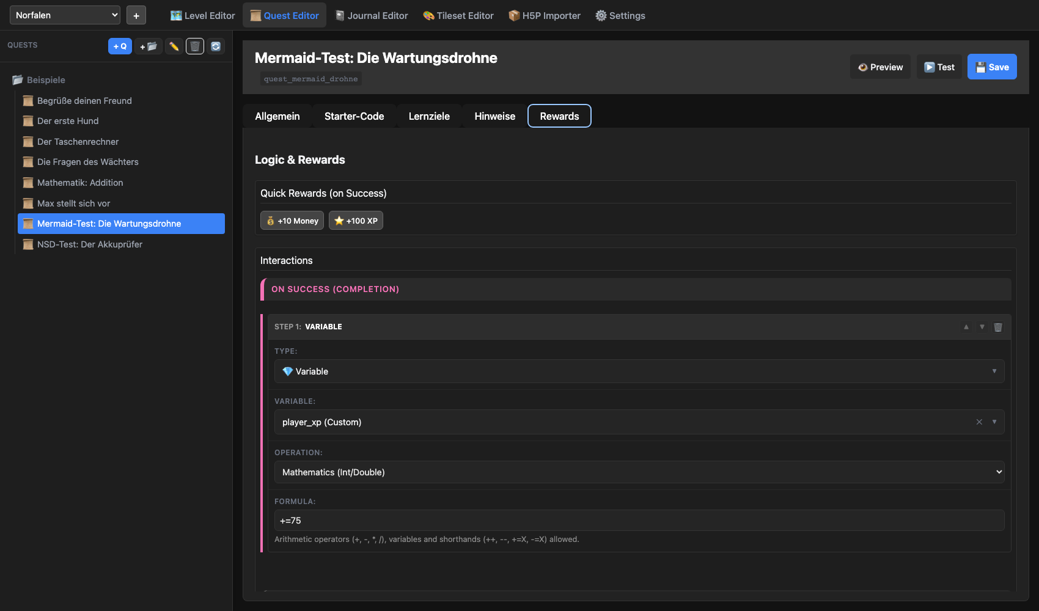The height and width of the screenshot is (611, 1039).
Task: Select the NSD-Test: Der Akkuprüfer quest
Action: pyautogui.click(x=90, y=244)
